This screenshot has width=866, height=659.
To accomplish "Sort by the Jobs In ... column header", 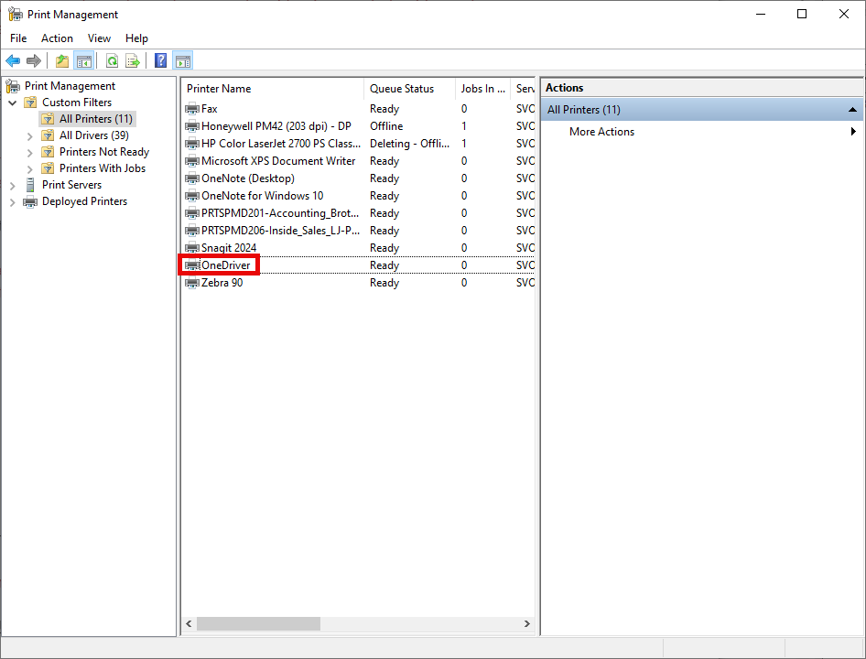I will pos(482,89).
